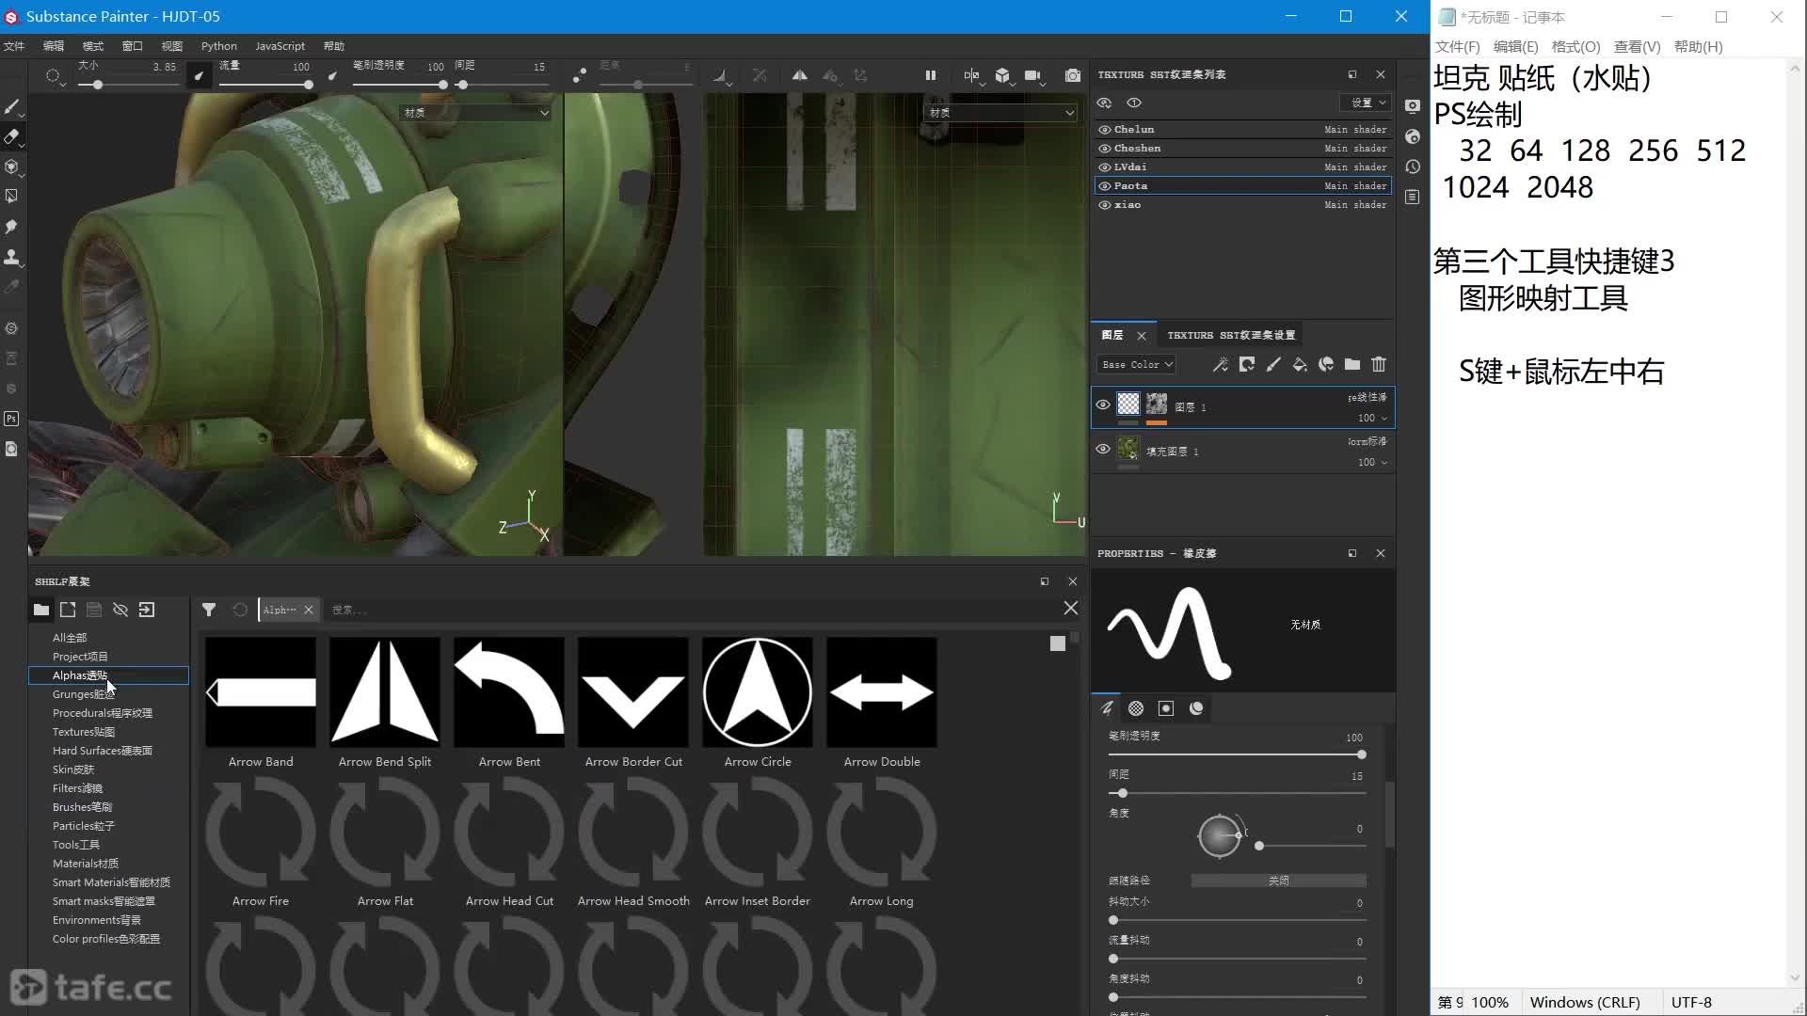Add a fill layer using bucket icon
Image resolution: width=1807 pixels, height=1016 pixels.
point(1299,364)
